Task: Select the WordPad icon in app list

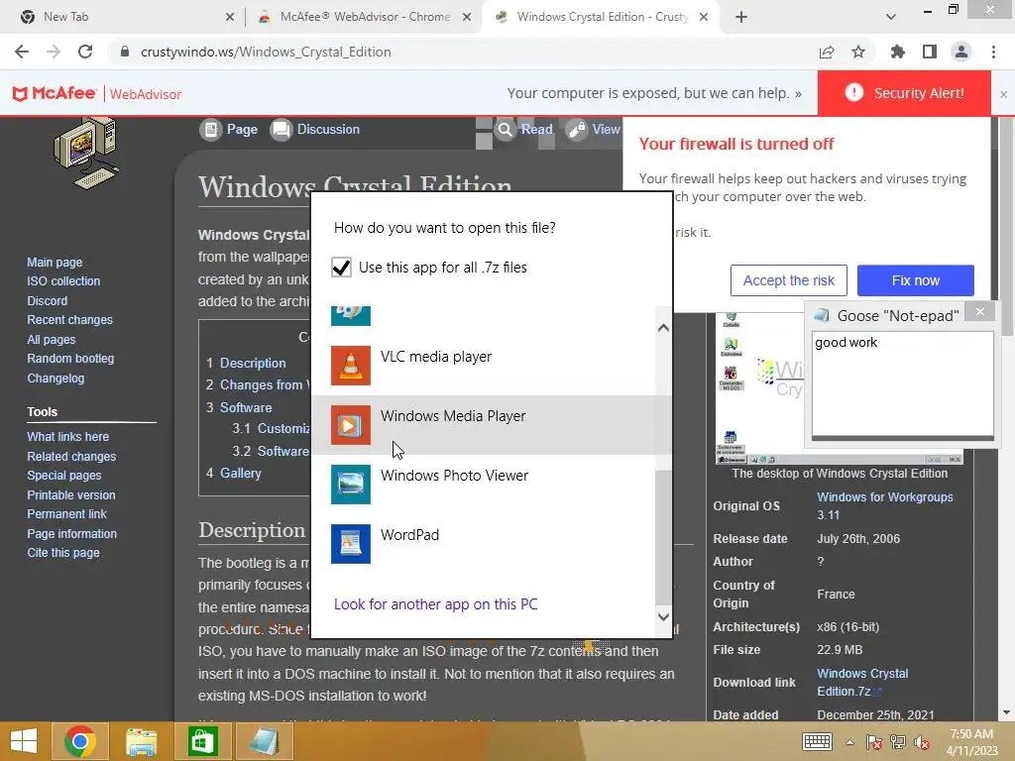Action: (x=350, y=544)
